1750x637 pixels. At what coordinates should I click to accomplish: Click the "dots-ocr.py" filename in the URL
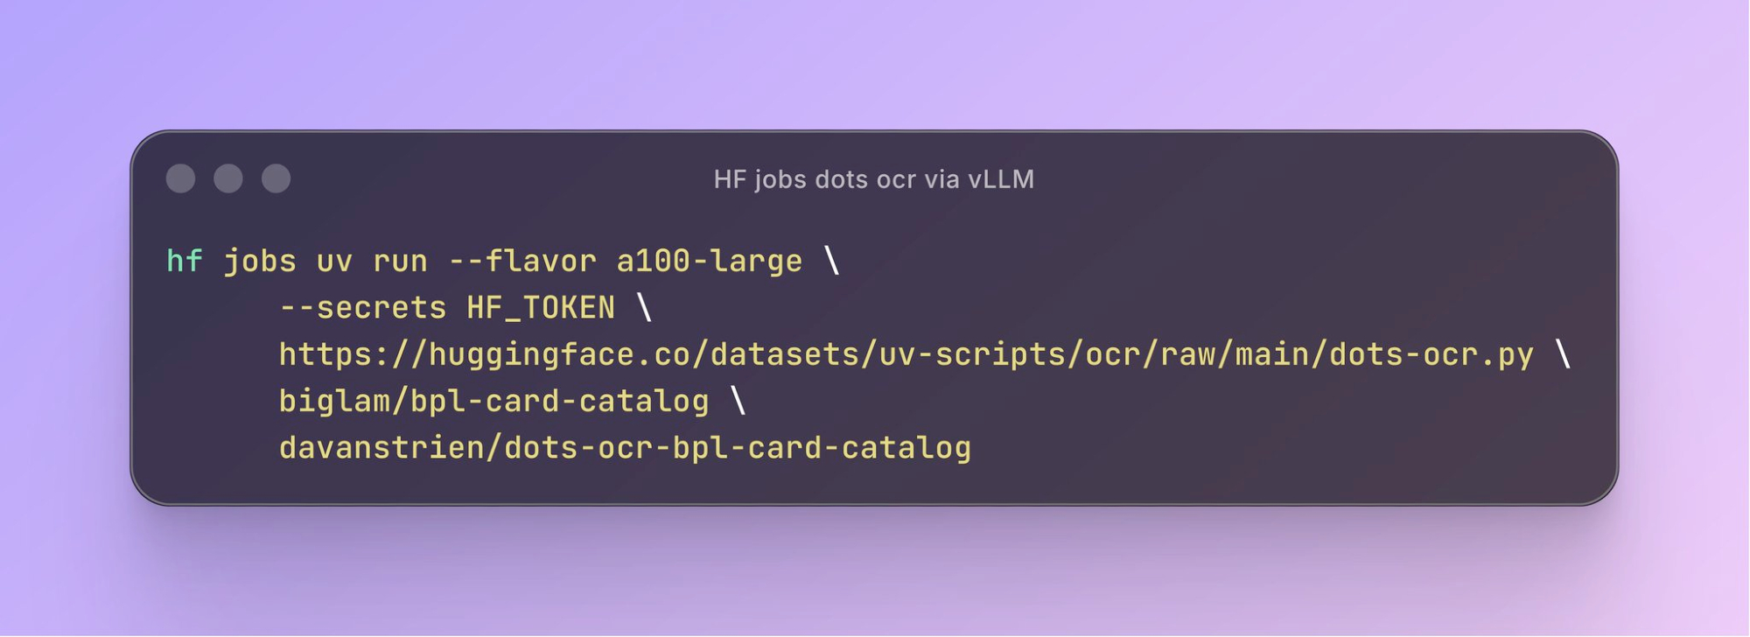1431,354
